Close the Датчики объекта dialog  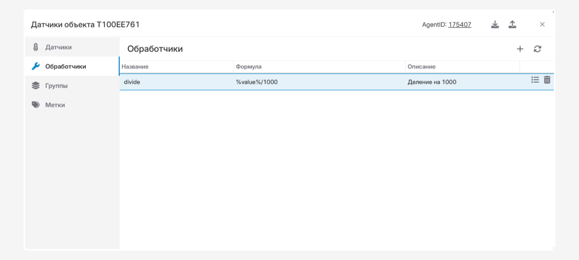(542, 25)
